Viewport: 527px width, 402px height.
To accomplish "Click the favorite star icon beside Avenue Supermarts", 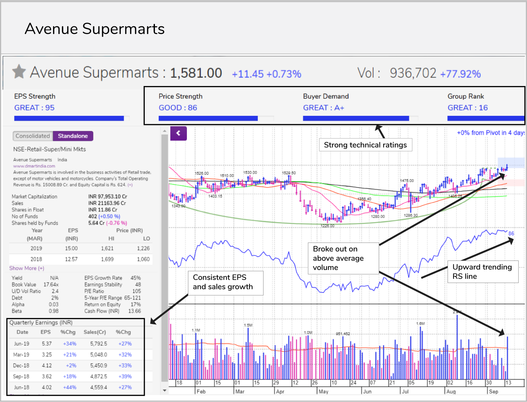I will tap(19, 72).
